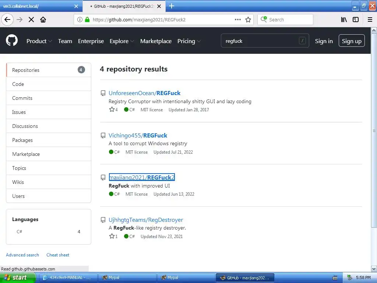Select Repositories in the search sidebar
Viewport: 377px width, 283px height.
point(49,70)
